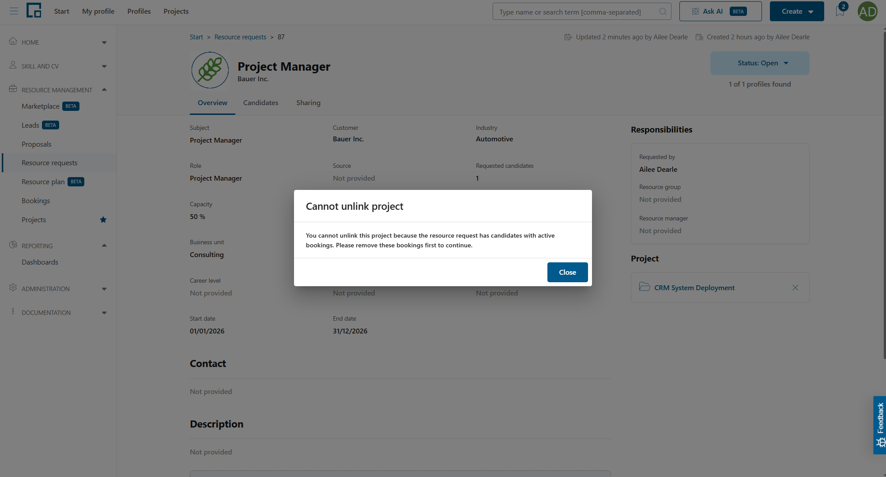Click the Resource Management briefcase icon

click(13, 89)
